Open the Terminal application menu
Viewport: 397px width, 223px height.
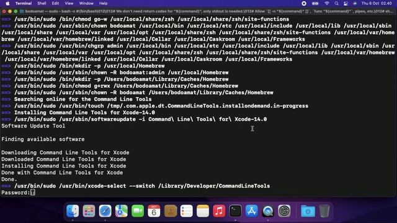pos(24,3)
